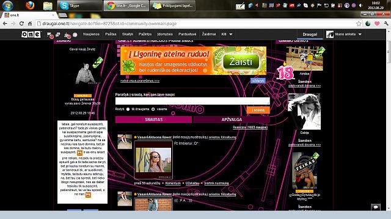The image size is (391, 219).
Task: Open the 'anketos fotoalbumą' link in first post
Action: pos(222,137)
